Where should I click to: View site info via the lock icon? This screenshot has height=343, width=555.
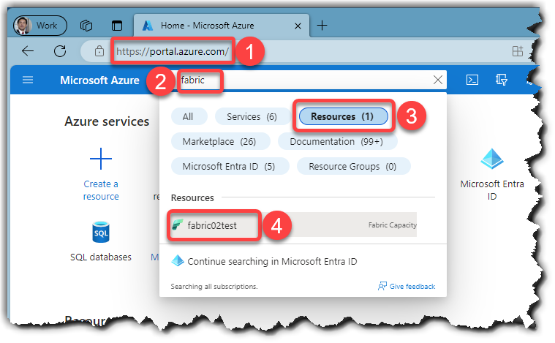[99, 51]
